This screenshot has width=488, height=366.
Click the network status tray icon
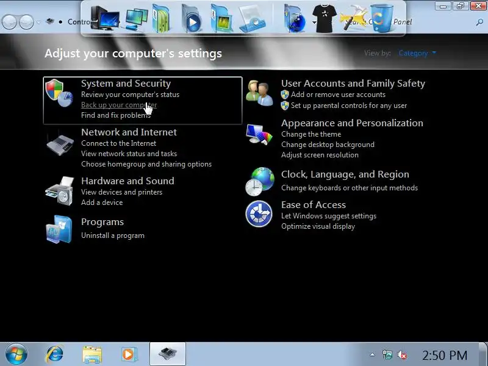coord(387,355)
